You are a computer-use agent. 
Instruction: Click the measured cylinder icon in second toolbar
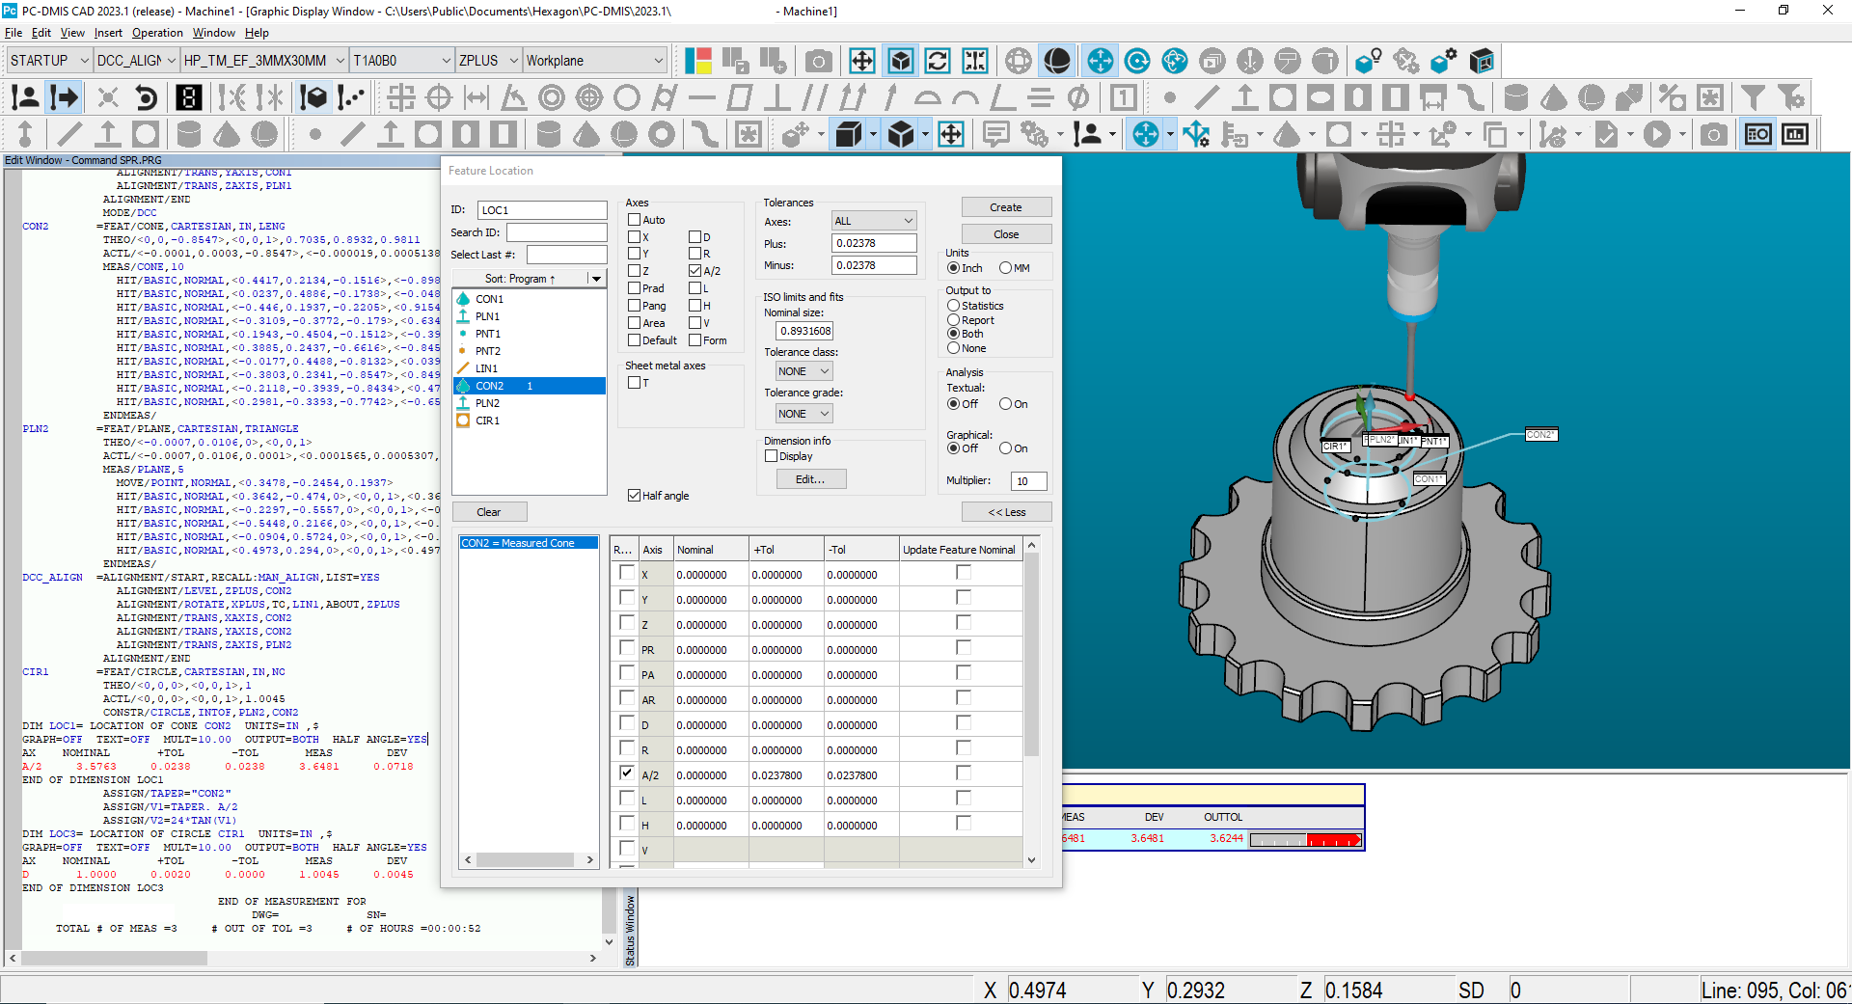1515,97
